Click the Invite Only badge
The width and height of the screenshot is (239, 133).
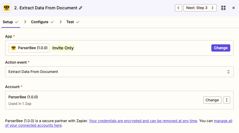(x=63, y=48)
